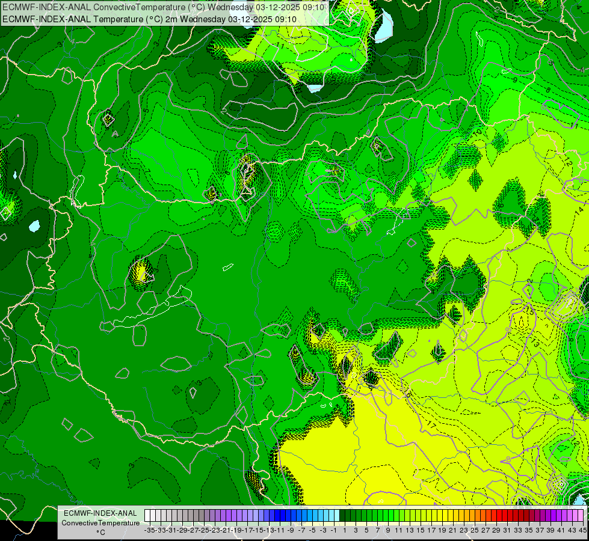589x541 pixels.
Task: Click the 25 value on legend scale
Action: coord(475,530)
